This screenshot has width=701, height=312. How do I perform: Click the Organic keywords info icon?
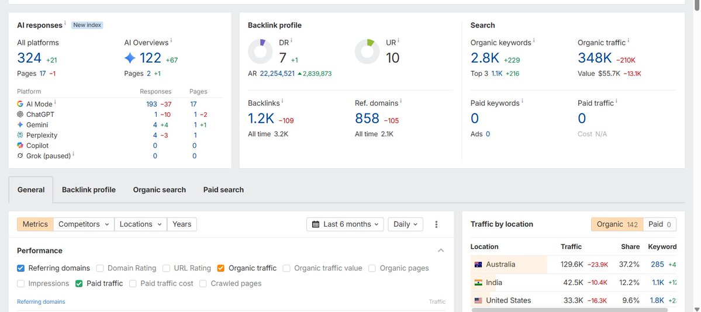click(x=534, y=40)
